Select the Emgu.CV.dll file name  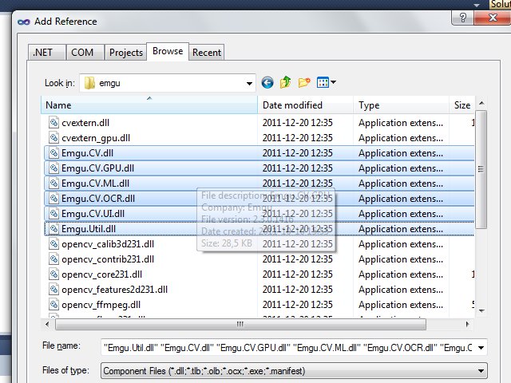pyautogui.click(x=87, y=153)
